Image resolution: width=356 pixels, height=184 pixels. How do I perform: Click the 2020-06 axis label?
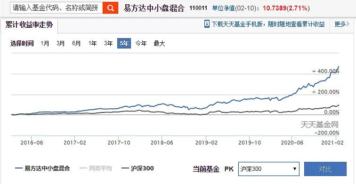(x=292, y=143)
